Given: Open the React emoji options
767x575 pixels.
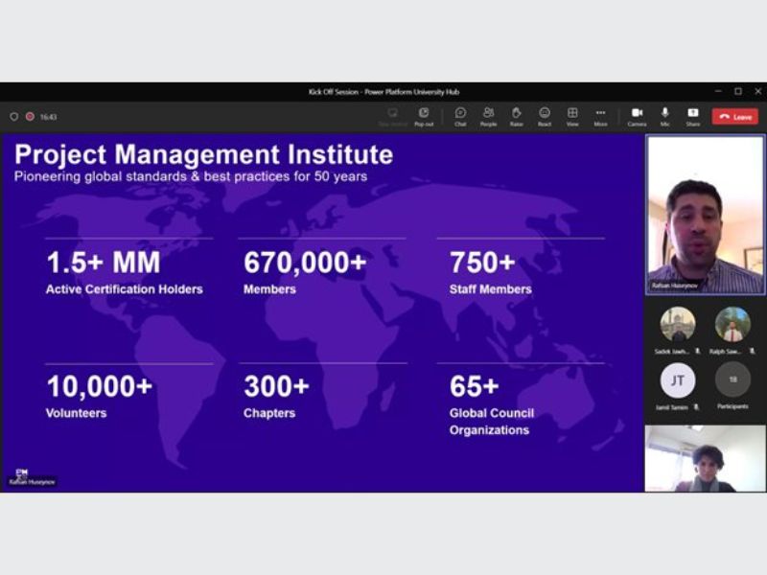Looking at the screenshot, I should pos(545,117).
